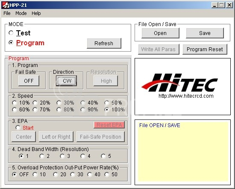Click the Fail-Safe Position button
The image size is (235, 189).
click(x=100, y=137)
